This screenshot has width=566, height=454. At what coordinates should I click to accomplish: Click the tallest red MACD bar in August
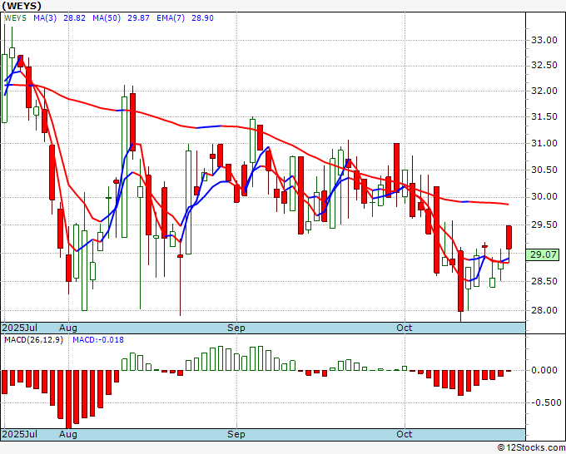tap(68, 399)
